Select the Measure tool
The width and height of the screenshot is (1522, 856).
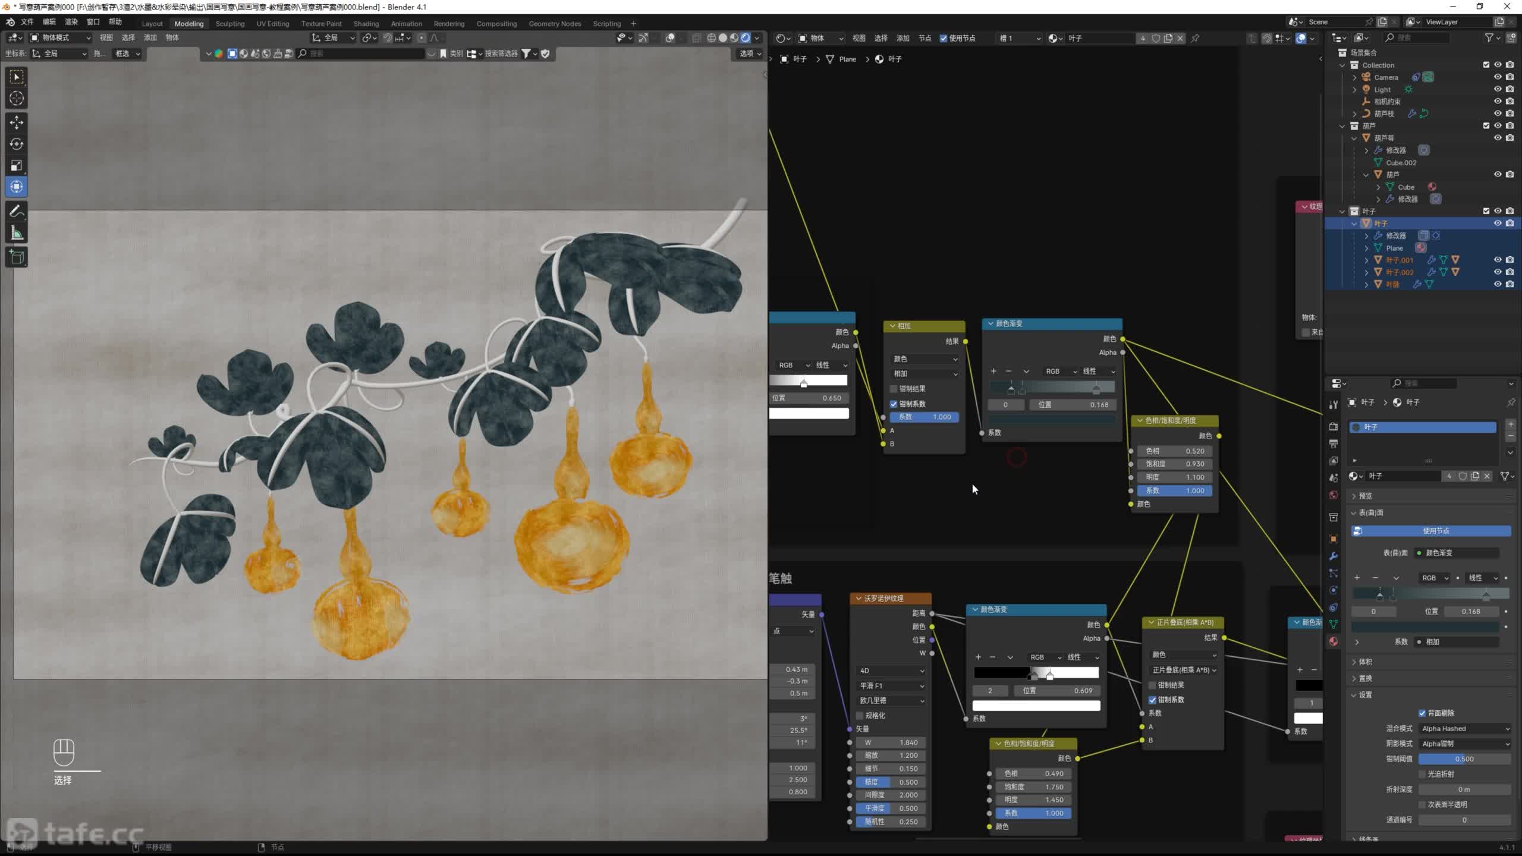pyautogui.click(x=17, y=234)
